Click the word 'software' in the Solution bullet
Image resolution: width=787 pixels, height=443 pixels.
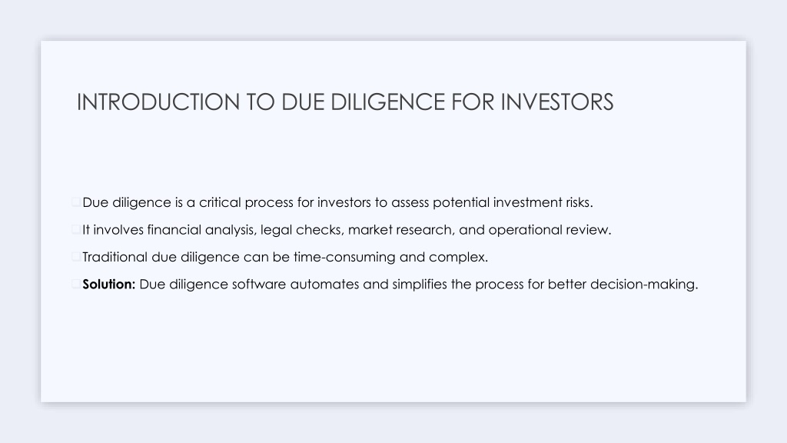[x=259, y=285]
